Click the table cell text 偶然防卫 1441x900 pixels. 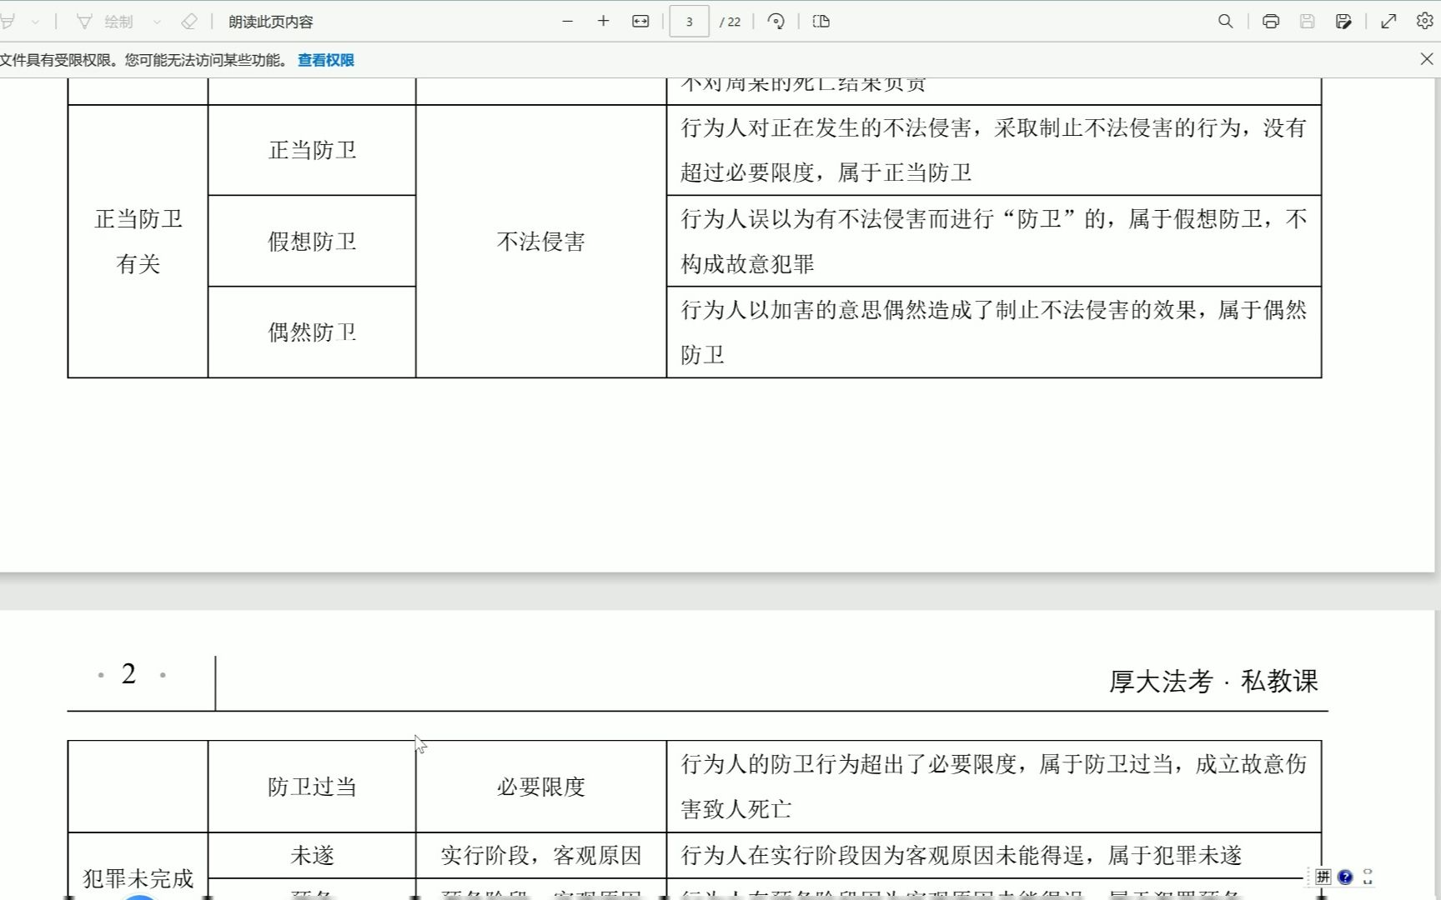click(x=312, y=332)
